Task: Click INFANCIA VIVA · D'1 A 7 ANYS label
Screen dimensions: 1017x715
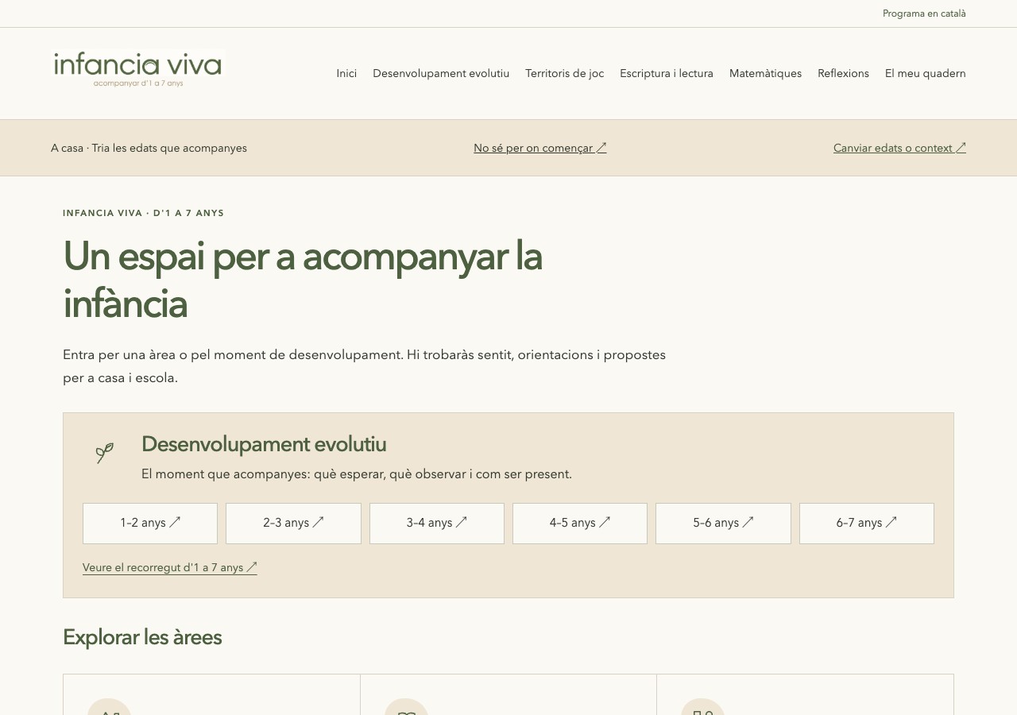Action: [x=144, y=214]
